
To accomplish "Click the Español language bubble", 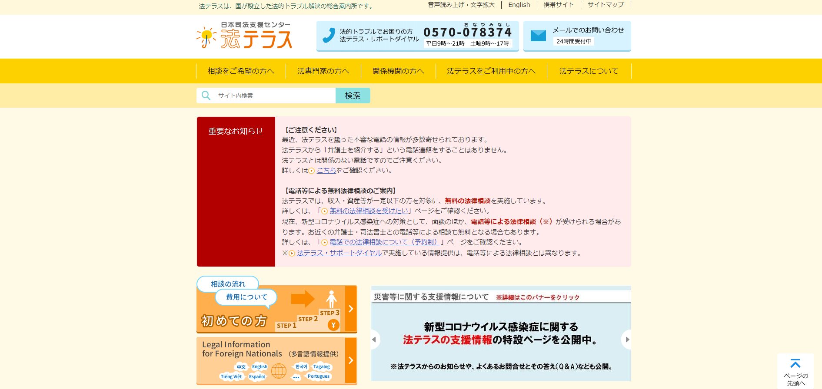I will click(257, 376).
